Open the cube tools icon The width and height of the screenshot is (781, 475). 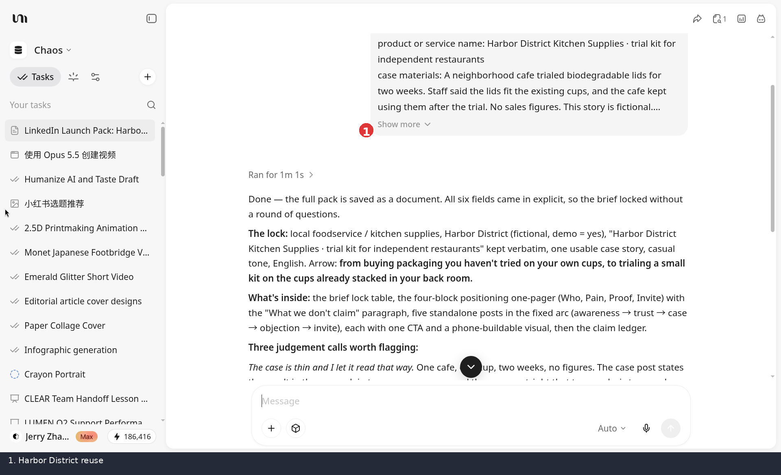click(x=296, y=428)
